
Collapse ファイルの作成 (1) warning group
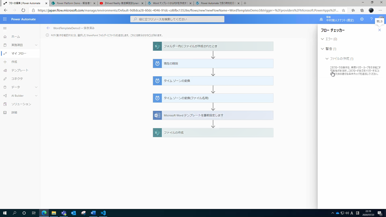[327, 59]
